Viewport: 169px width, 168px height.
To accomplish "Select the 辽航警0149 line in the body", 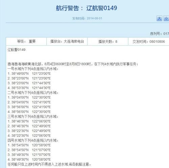I will (x=17, y=50).
